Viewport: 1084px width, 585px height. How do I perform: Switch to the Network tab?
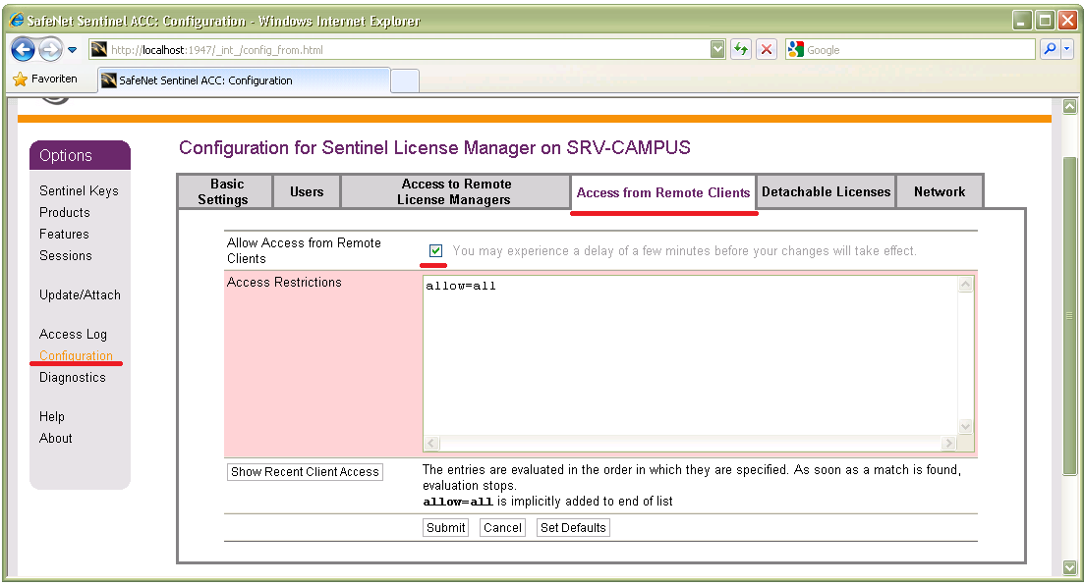pyautogui.click(x=940, y=191)
